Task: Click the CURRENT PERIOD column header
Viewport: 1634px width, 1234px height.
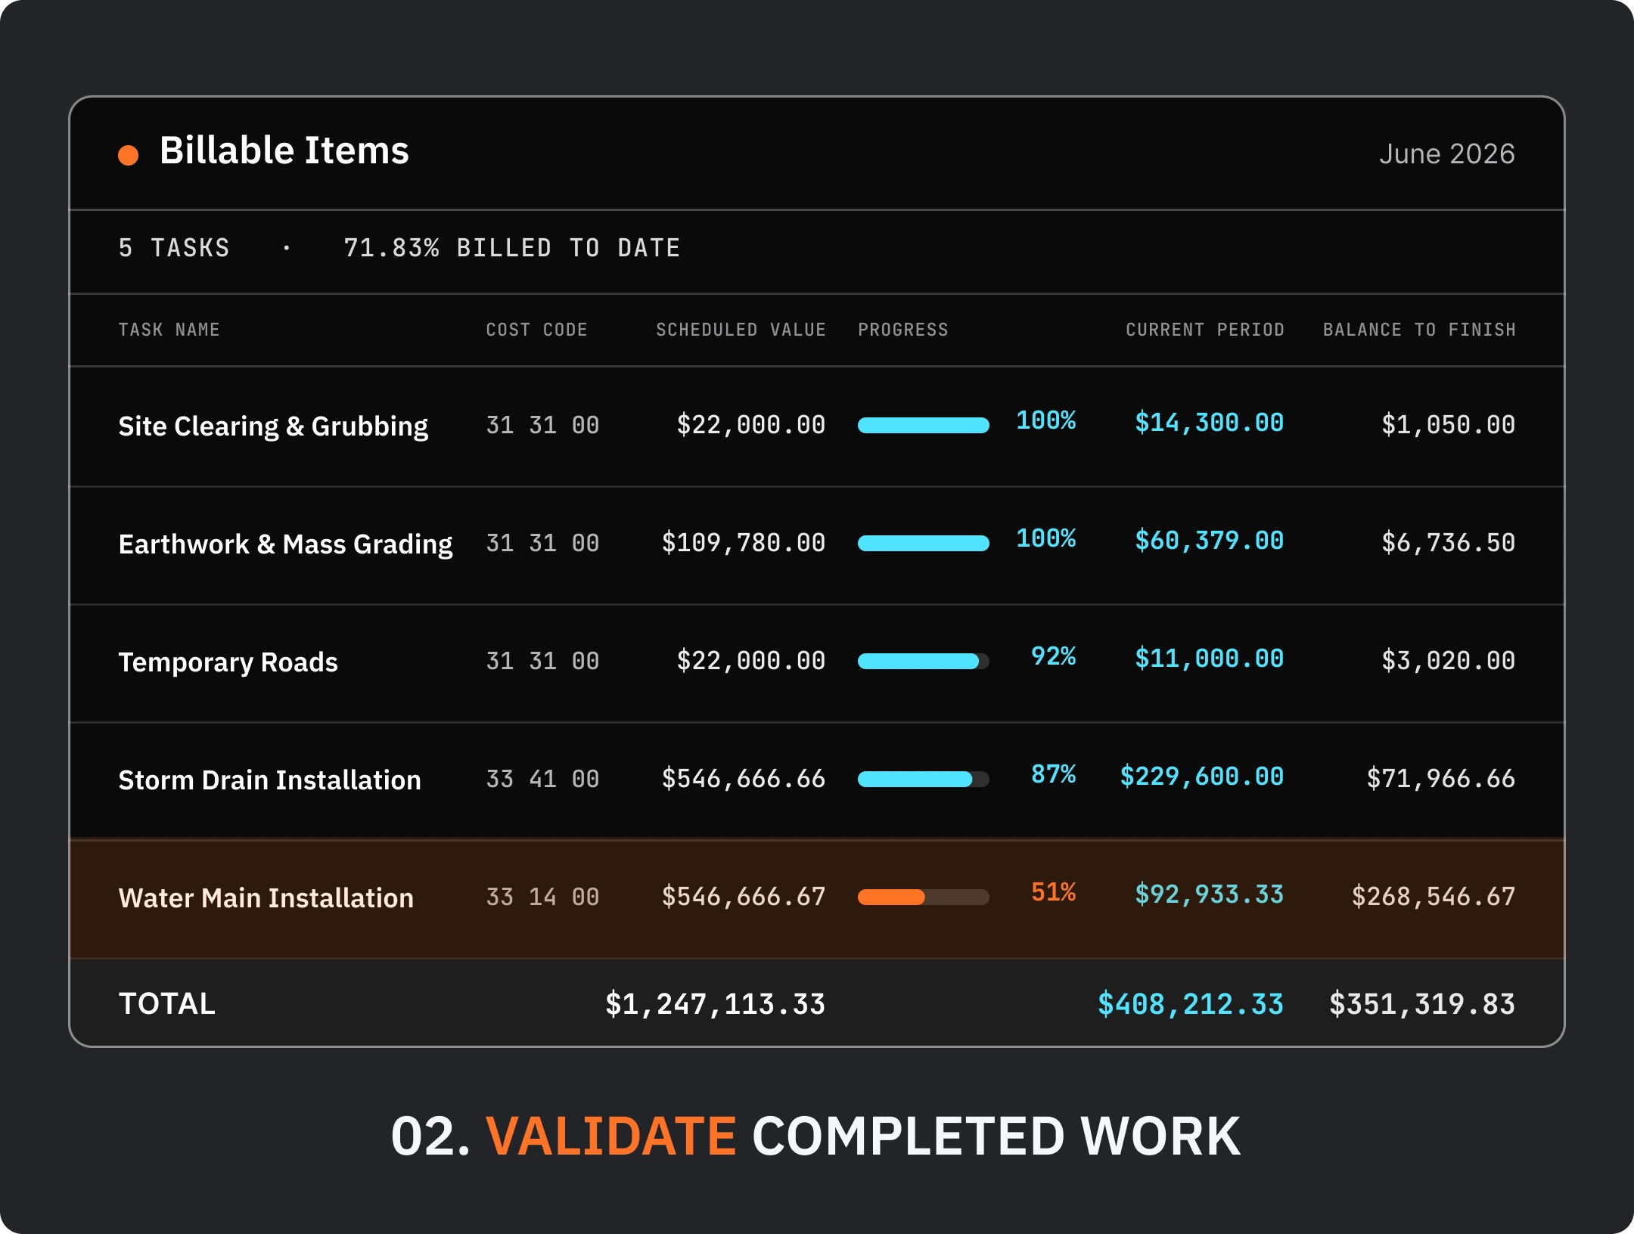Action: [1205, 330]
